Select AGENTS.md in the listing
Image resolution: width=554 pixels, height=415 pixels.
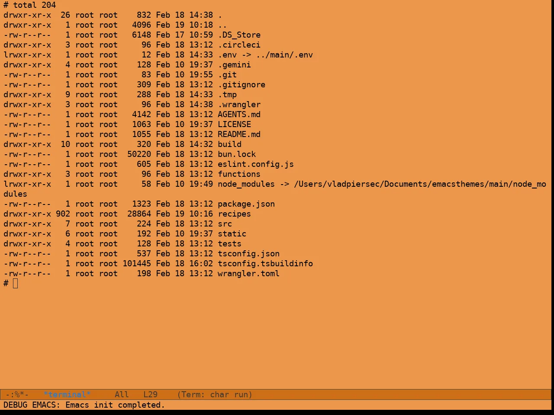(x=239, y=115)
